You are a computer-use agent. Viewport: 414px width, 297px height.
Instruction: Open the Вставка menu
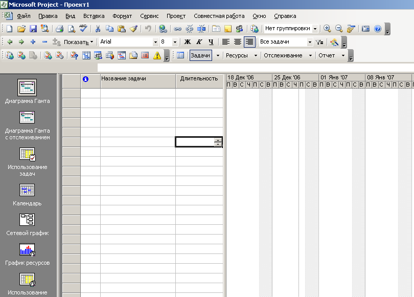click(x=94, y=16)
